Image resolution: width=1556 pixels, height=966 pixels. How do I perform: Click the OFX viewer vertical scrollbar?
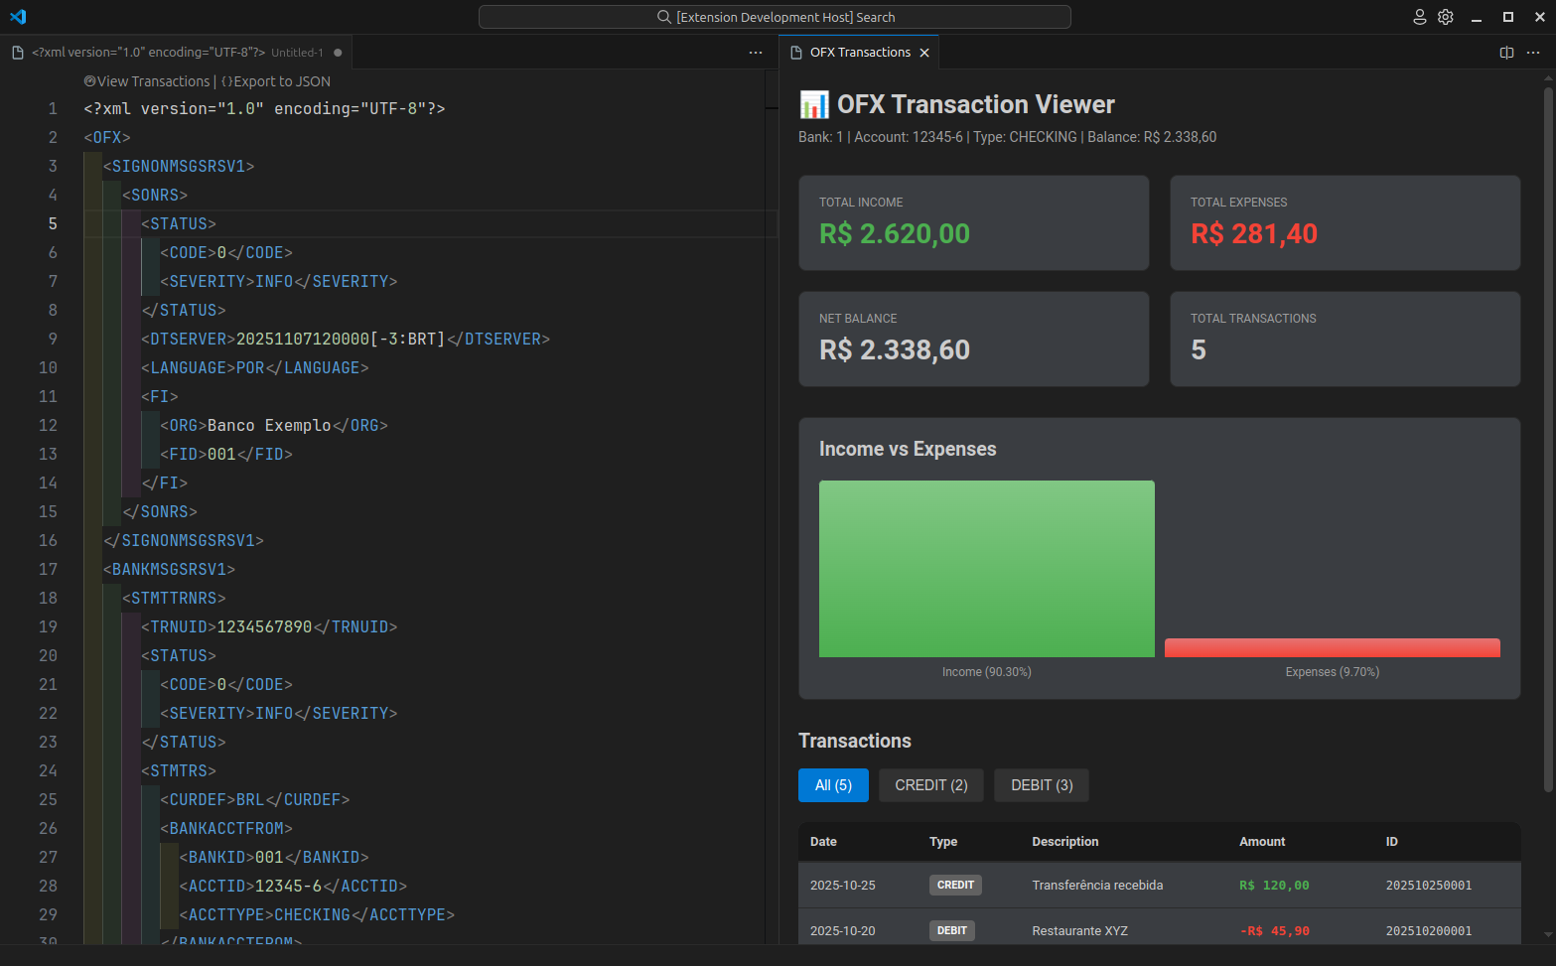tap(1548, 439)
